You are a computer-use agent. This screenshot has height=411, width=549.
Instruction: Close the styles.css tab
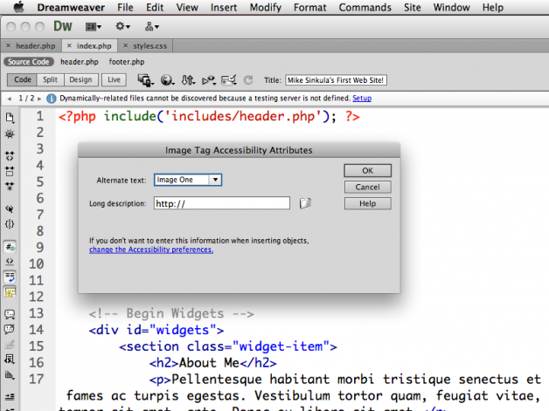click(125, 45)
